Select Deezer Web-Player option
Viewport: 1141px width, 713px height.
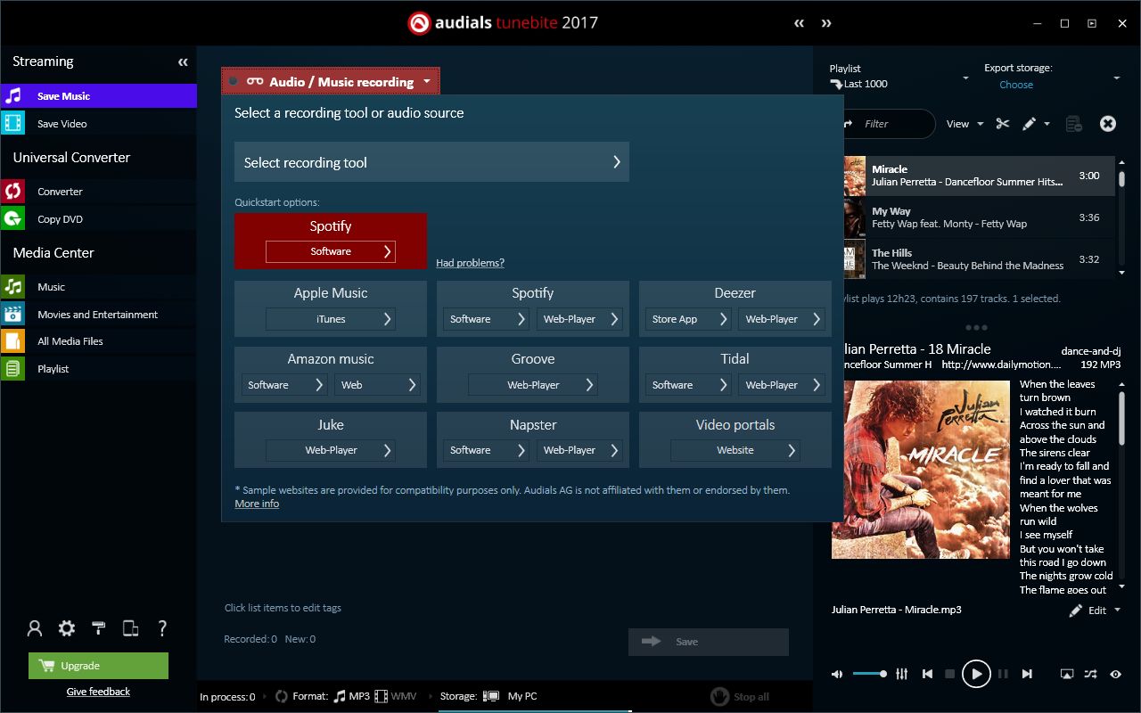[x=782, y=319]
